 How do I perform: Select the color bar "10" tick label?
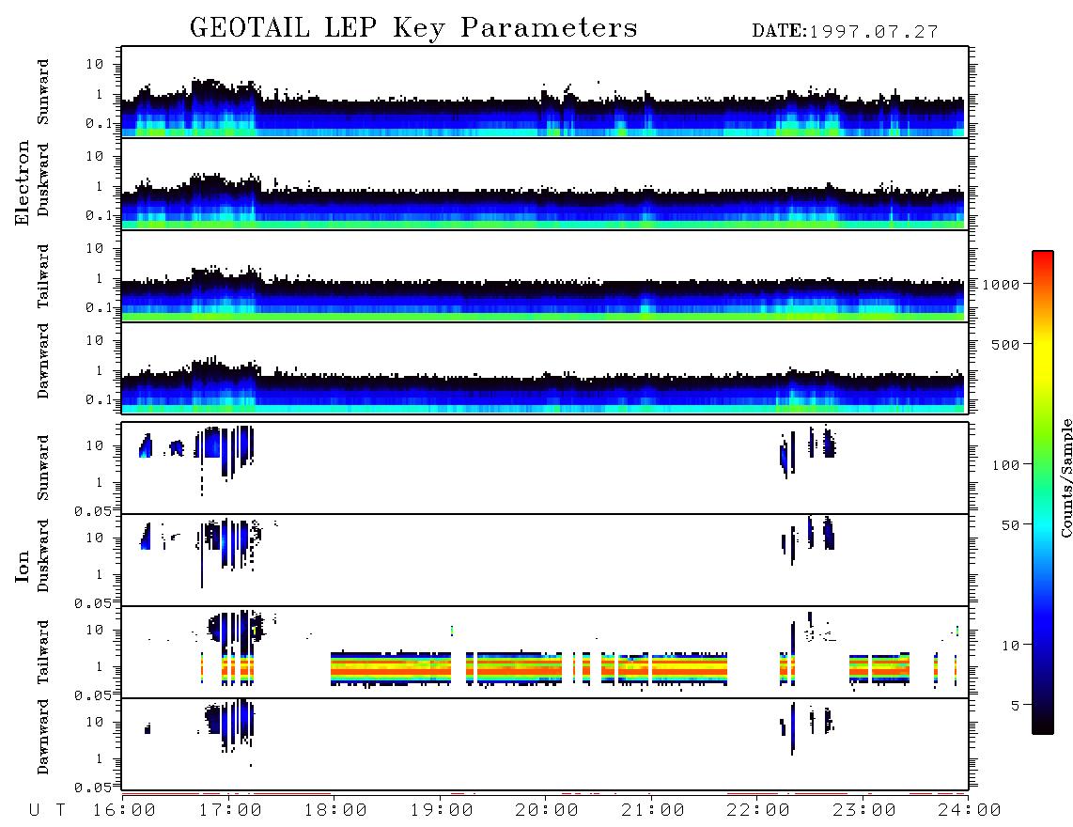(x=1010, y=646)
